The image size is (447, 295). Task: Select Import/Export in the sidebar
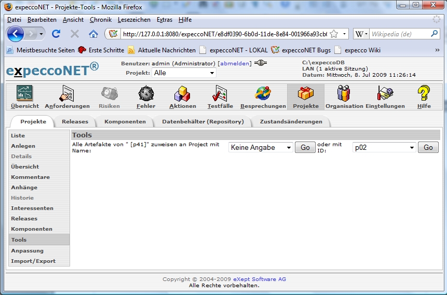pyautogui.click(x=33, y=261)
